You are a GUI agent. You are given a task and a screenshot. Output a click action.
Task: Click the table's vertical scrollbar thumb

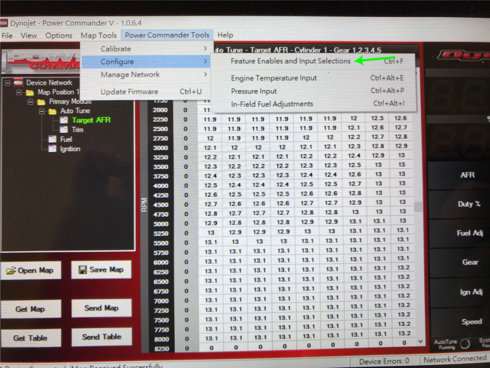419,207
